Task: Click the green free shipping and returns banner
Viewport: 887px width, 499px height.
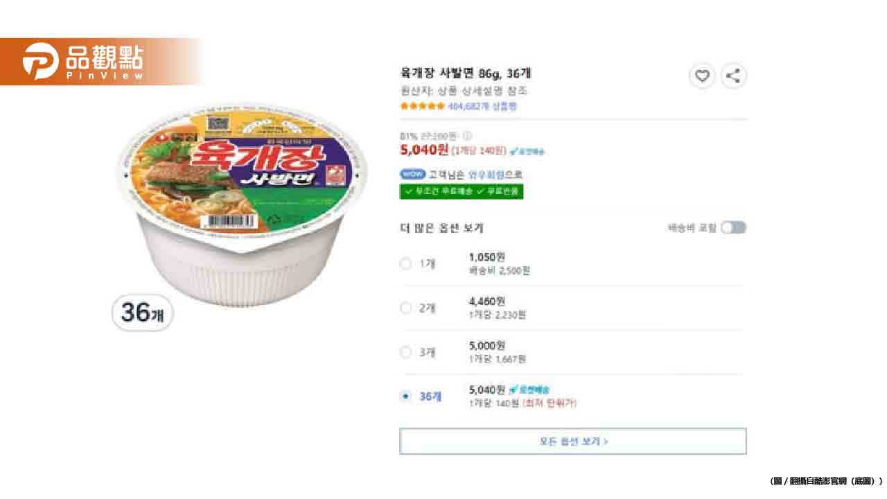Action: tap(461, 191)
